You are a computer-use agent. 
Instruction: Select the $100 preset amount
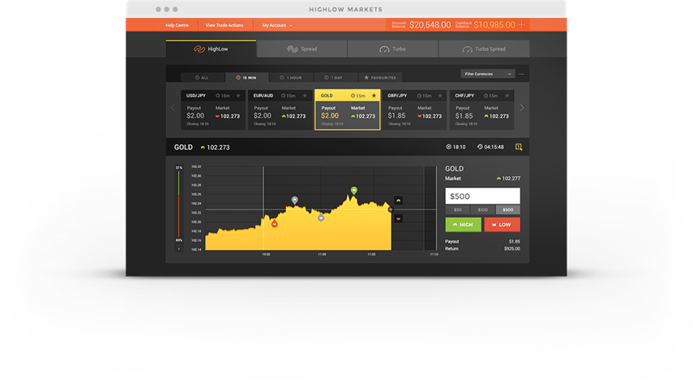click(x=483, y=210)
